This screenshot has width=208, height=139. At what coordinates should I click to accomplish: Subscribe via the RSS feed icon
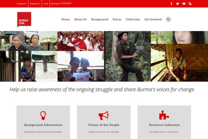[x=190, y=3]
